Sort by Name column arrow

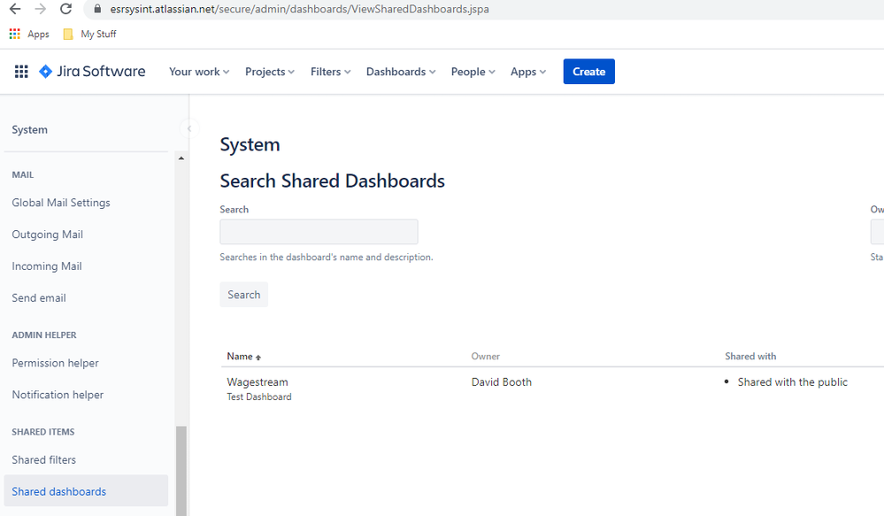coord(258,357)
